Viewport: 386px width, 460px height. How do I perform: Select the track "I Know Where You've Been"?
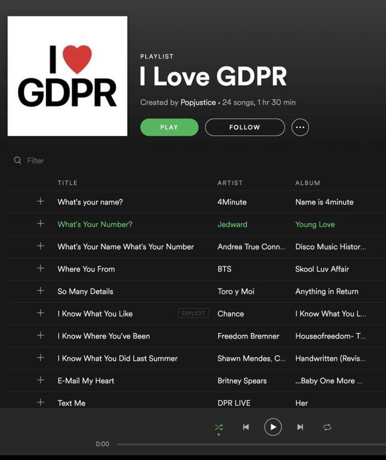pyautogui.click(x=104, y=336)
